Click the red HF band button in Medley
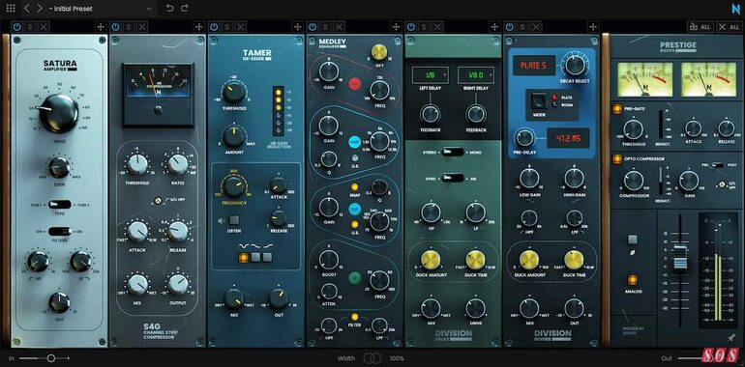Viewport: 745px width, 367px height. 355,84
